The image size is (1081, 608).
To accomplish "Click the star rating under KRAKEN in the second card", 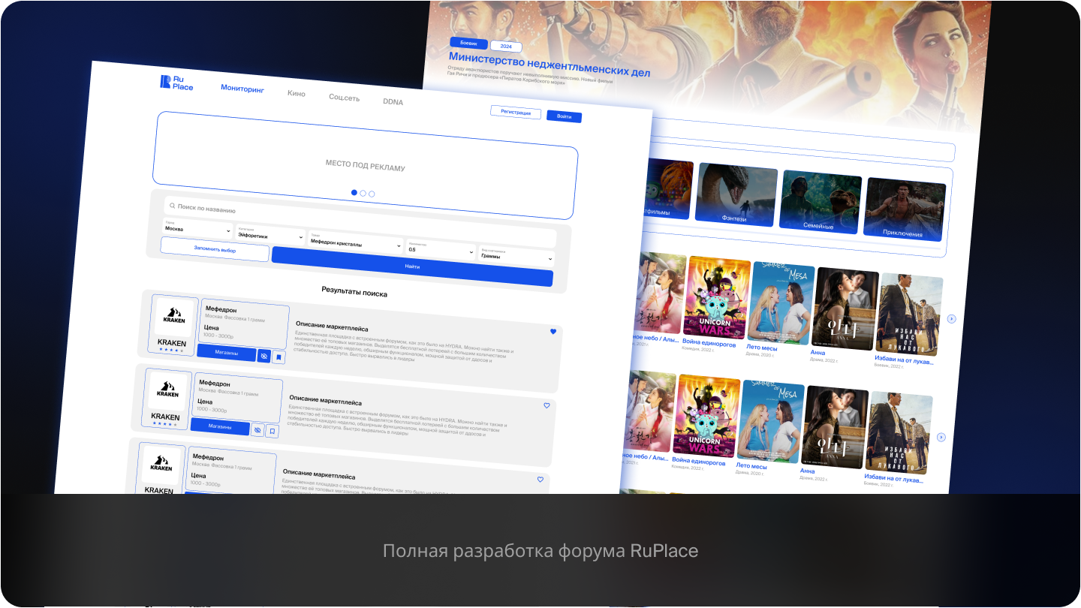I will click(165, 423).
